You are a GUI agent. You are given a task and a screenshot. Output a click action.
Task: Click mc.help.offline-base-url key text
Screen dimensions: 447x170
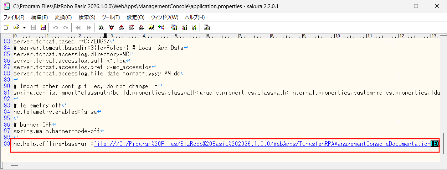[x=52, y=144]
